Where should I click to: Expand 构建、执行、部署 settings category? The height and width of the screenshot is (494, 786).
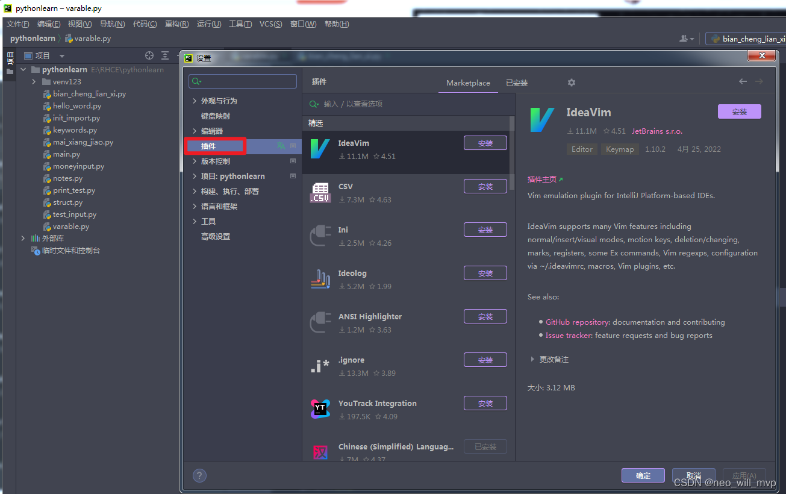[195, 191]
